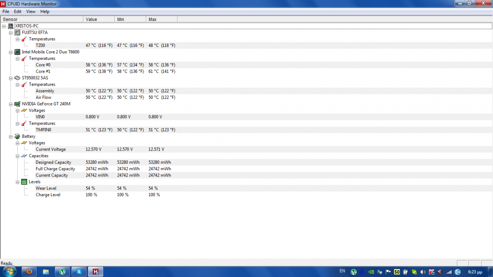Open the Edit menu
This screenshot has height=277, width=493.
18,11
